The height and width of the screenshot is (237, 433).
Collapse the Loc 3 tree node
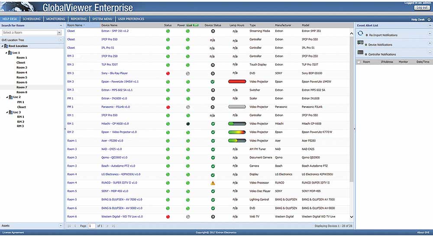[x=7, y=112]
